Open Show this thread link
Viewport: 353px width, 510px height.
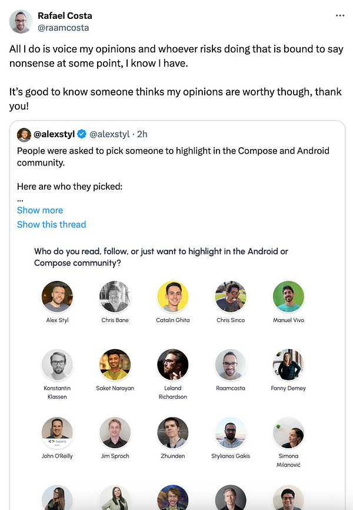[x=51, y=224]
